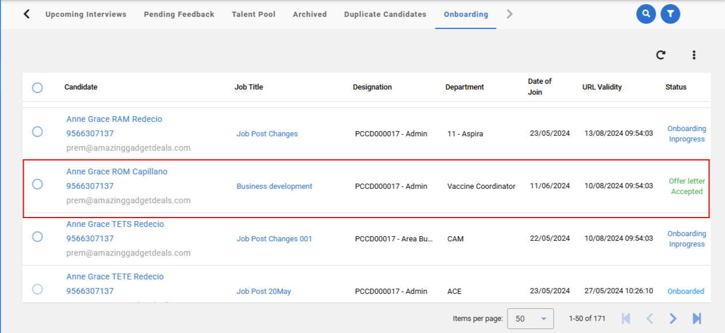Open the blue filter funnel icon
Image resolution: width=725 pixels, height=333 pixels.
pyautogui.click(x=670, y=14)
